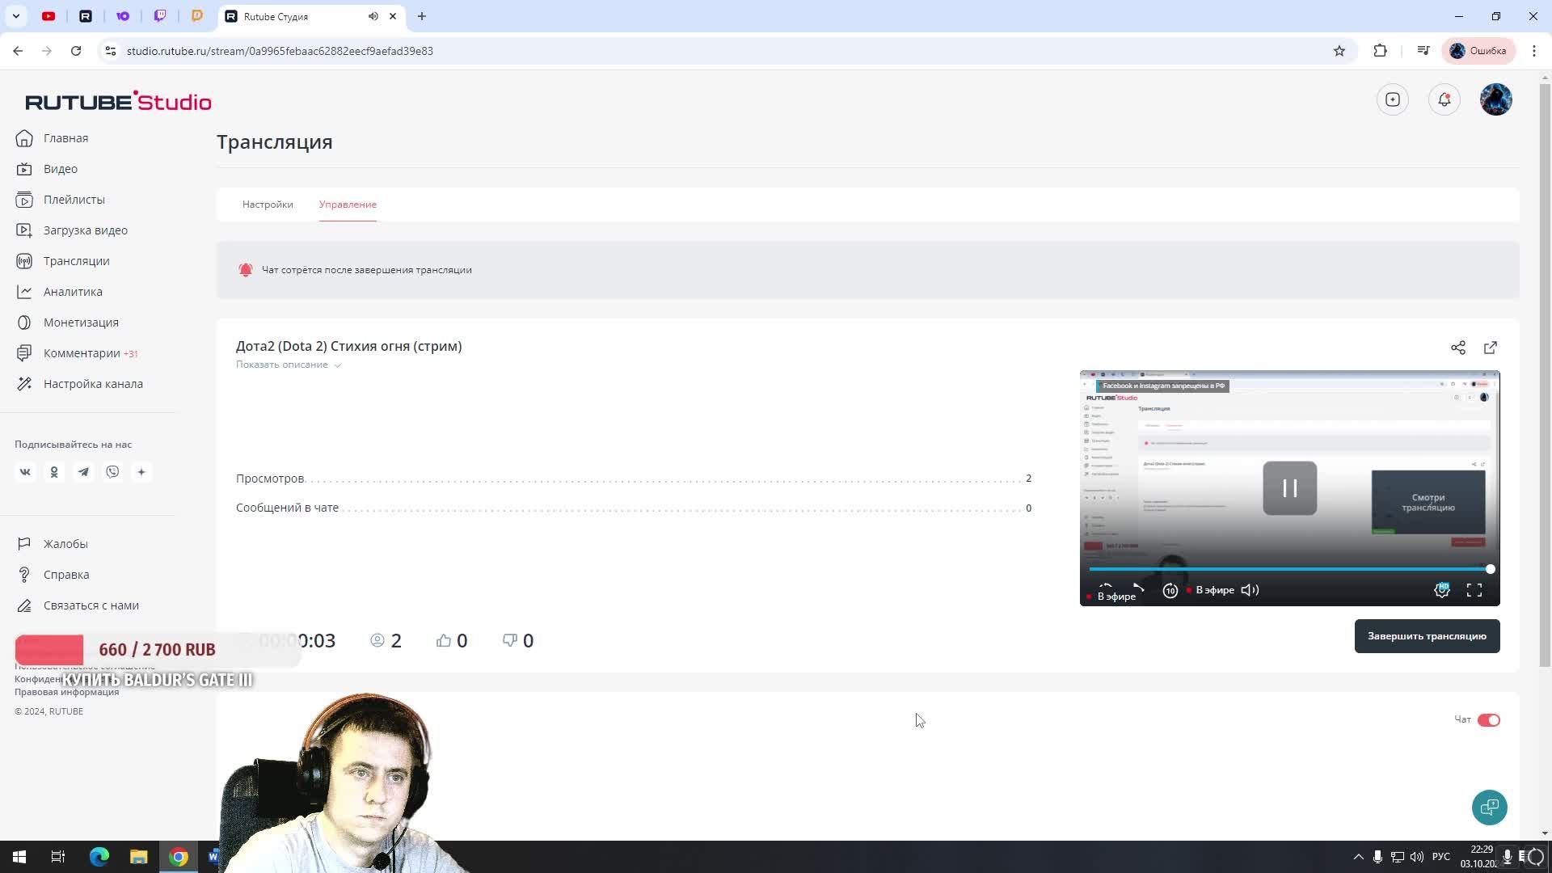This screenshot has height=873, width=1552.
Task: Click the dislikes thumbs-down counter
Action: click(x=518, y=641)
